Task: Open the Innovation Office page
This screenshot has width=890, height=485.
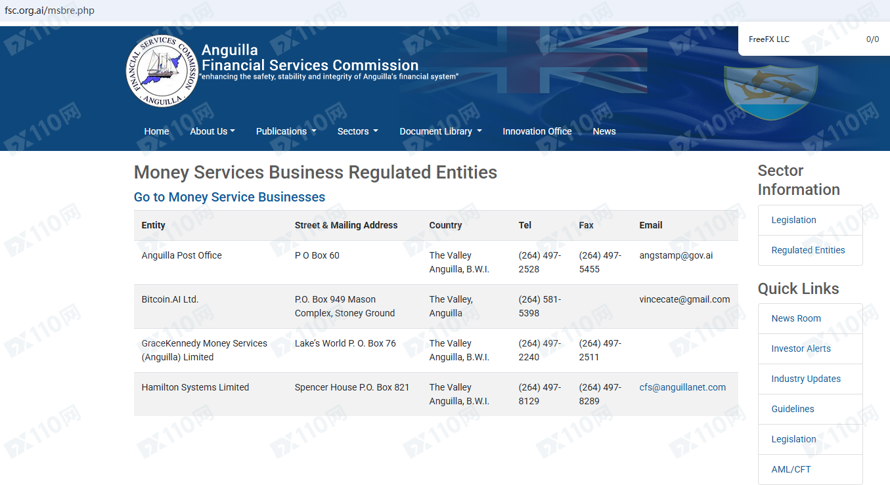Action: click(537, 131)
